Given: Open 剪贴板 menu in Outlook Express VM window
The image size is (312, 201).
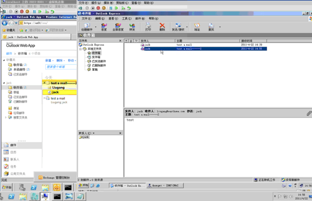Looking at the screenshot, I should 122,3.
